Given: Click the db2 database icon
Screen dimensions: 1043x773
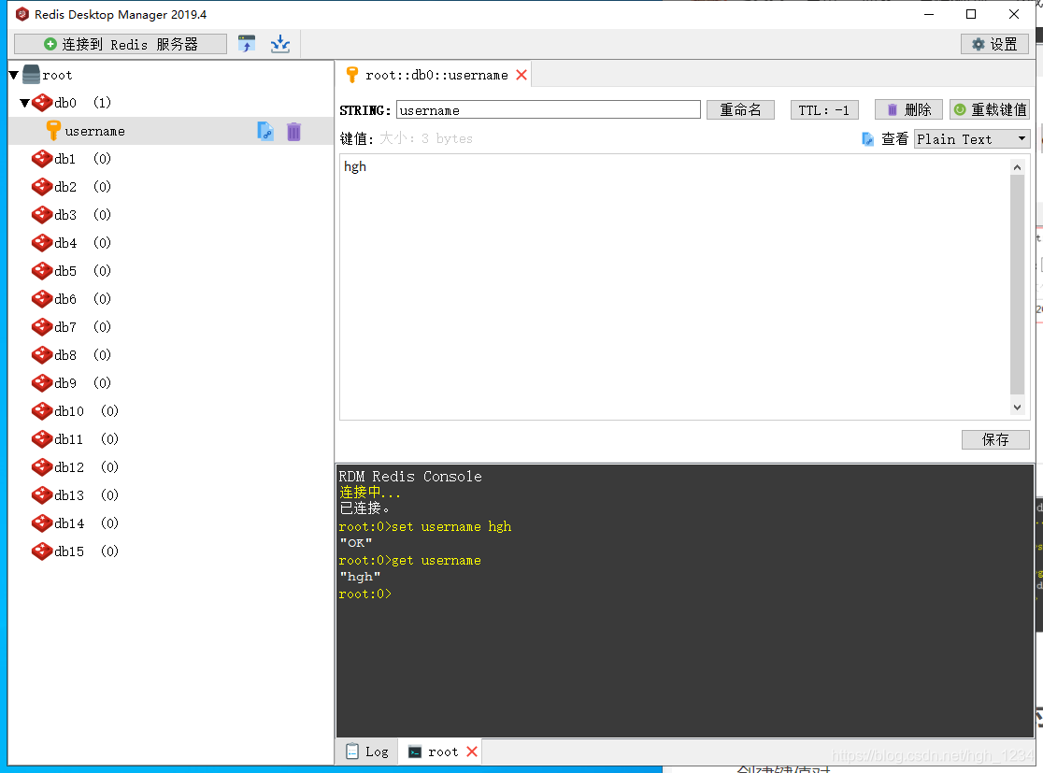Looking at the screenshot, I should click(42, 187).
